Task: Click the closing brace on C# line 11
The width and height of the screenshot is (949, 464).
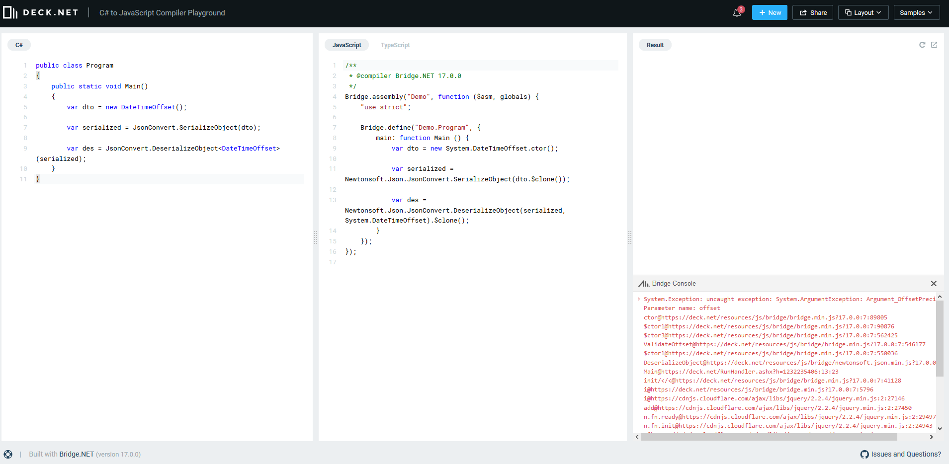Action: point(38,179)
